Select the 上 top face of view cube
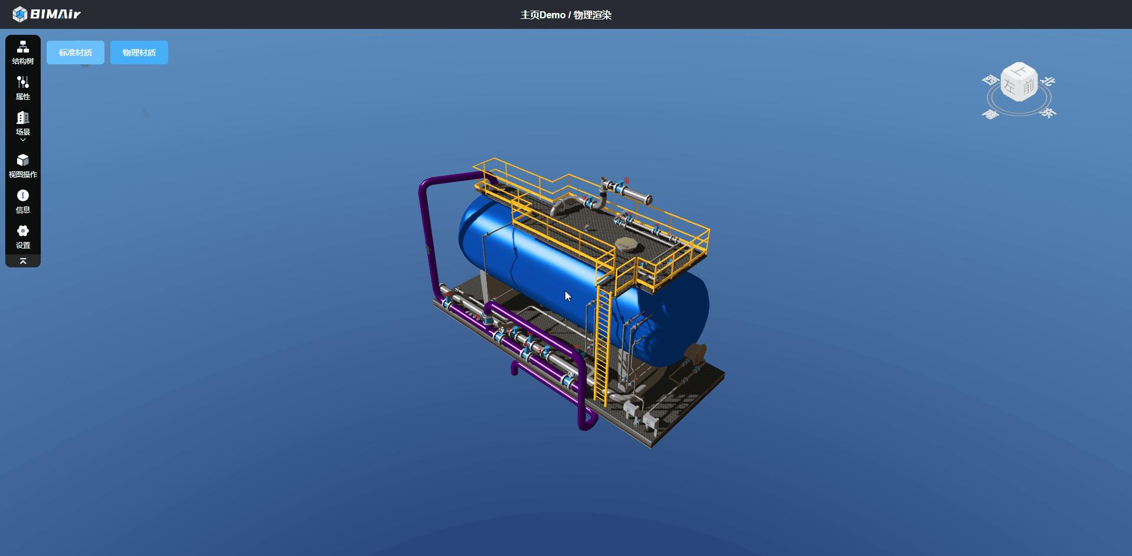Image resolution: width=1132 pixels, height=556 pixels. 1019,71
